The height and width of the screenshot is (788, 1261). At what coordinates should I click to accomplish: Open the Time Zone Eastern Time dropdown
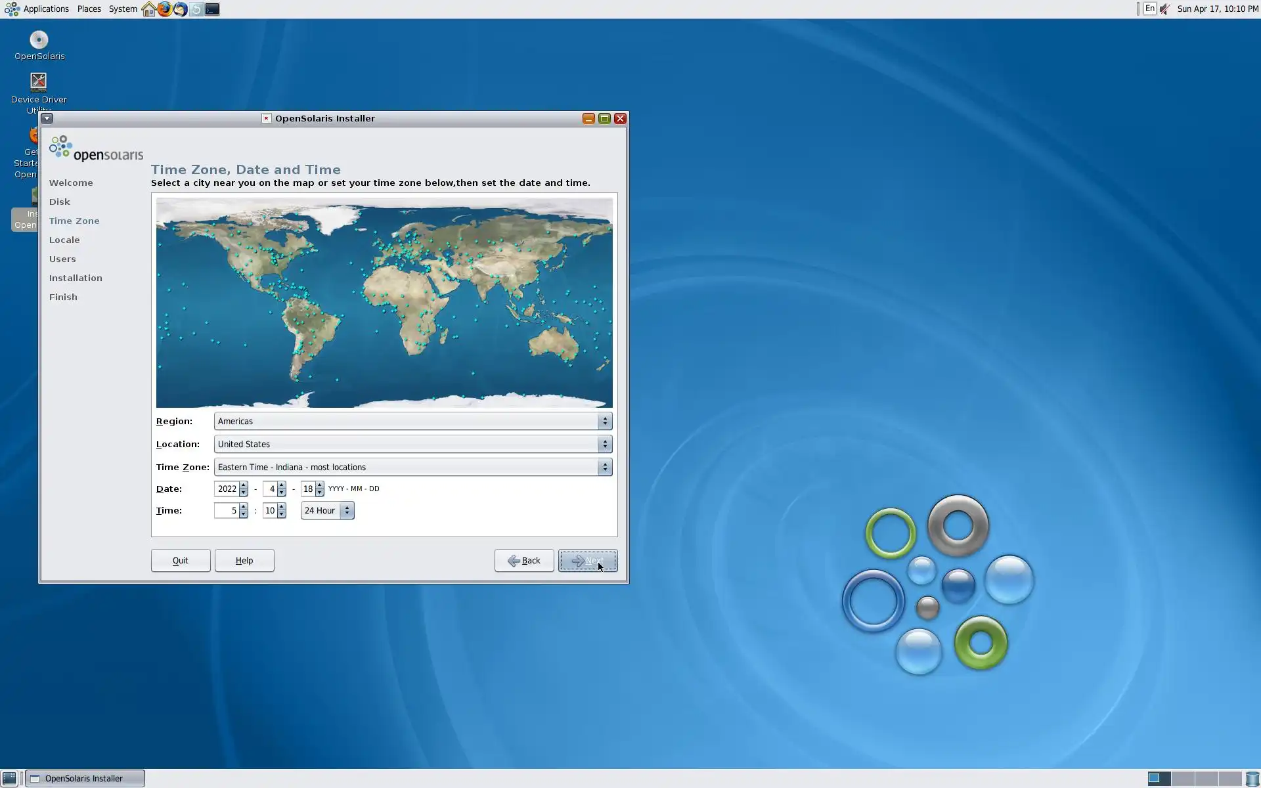[412, 467]
